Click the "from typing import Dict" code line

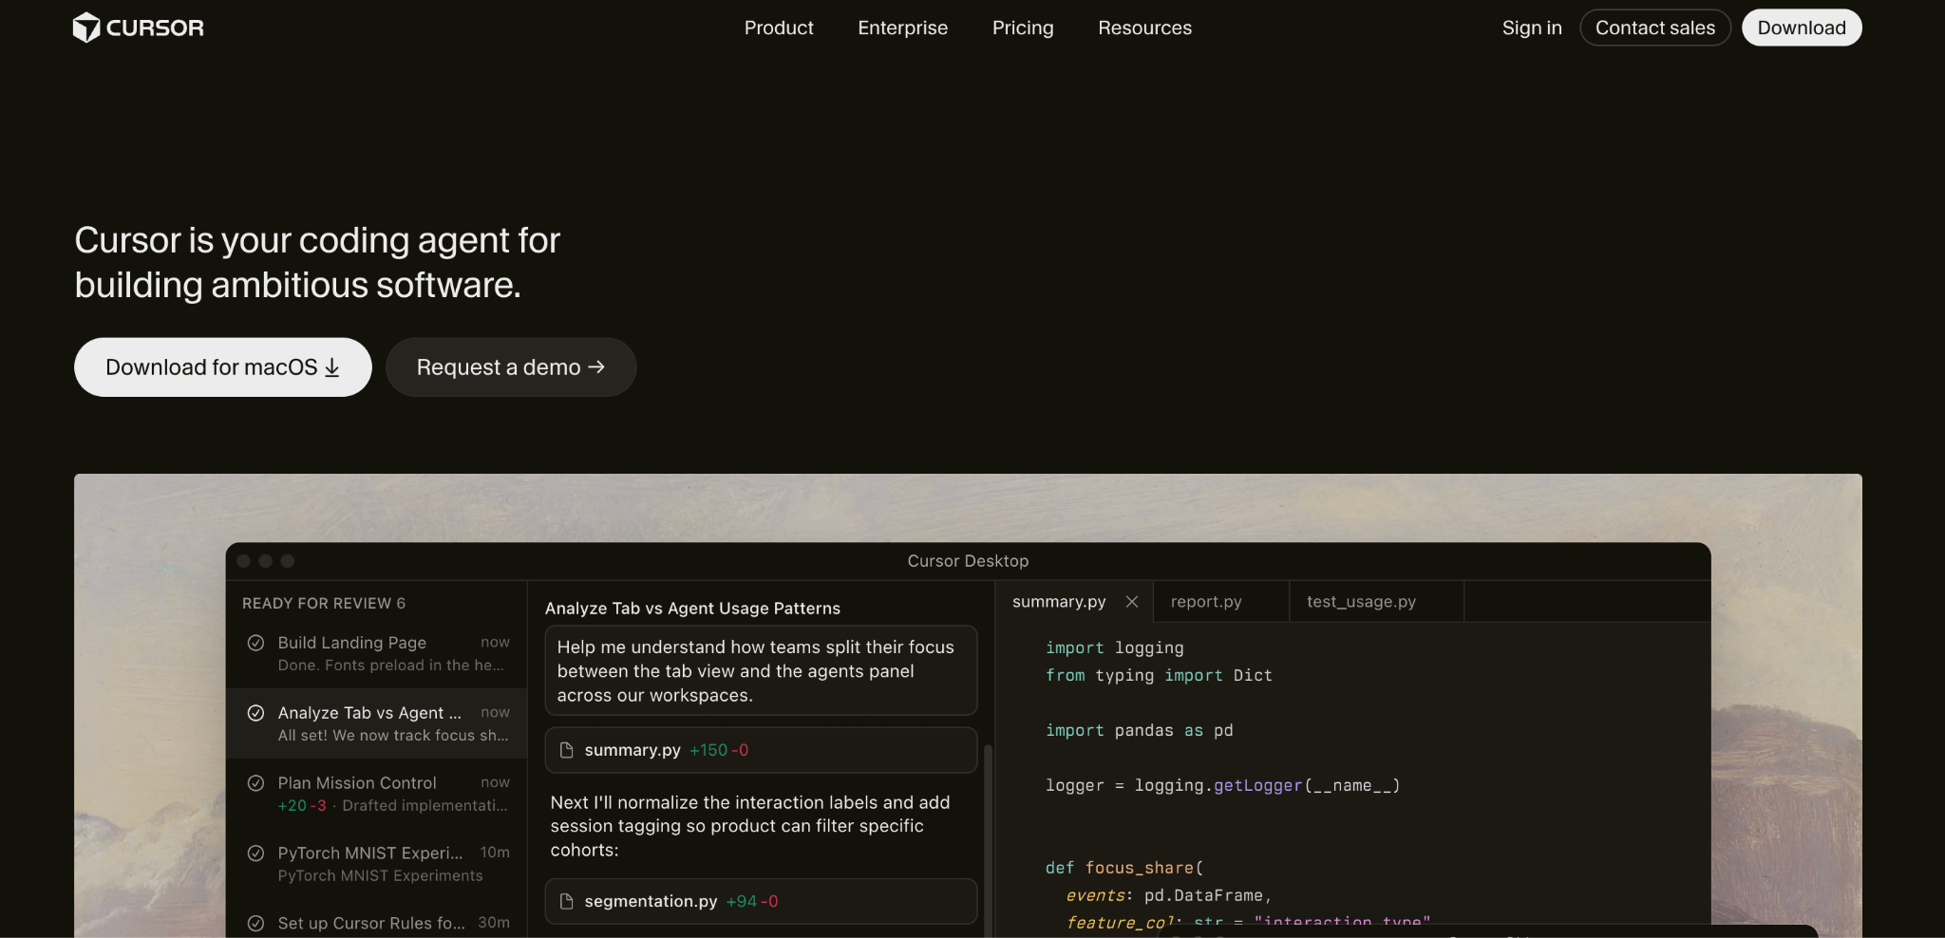pos(1159,675)
